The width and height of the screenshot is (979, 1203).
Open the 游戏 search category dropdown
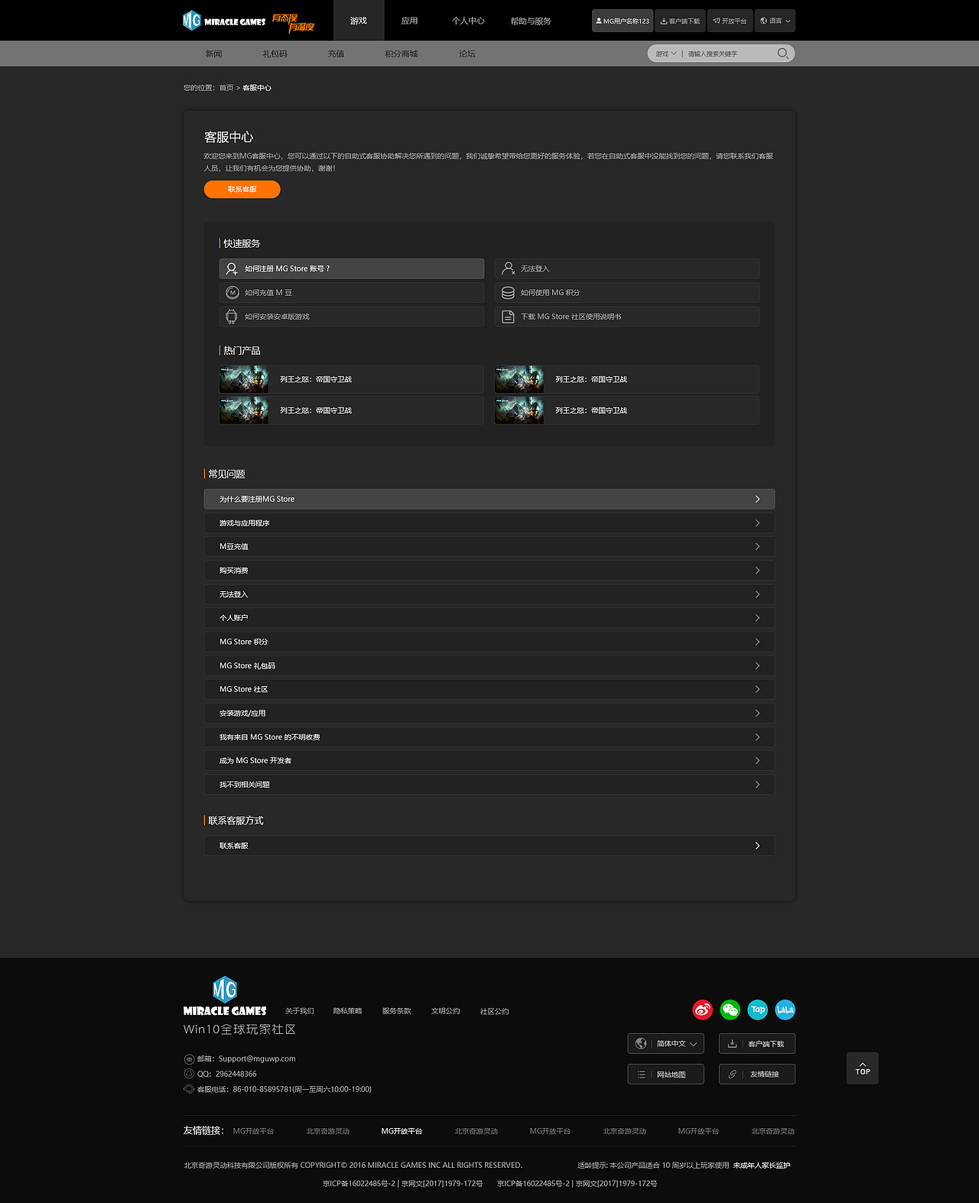(665, 54)
